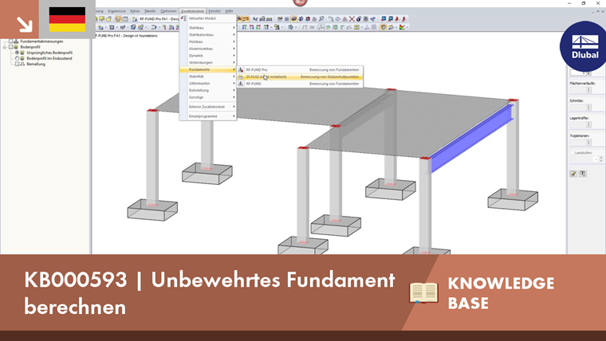This screenshot has width=606, height=341.
Task: Click the red X delete toolbar icon
Action: [352, 18]
